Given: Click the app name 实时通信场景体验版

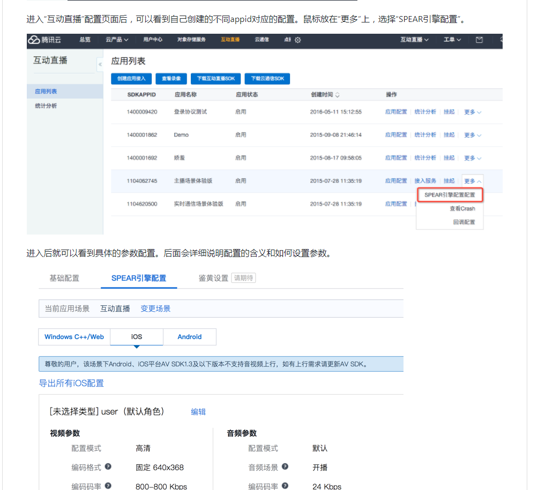Looking at the screenshot, I should click(199, 203).
